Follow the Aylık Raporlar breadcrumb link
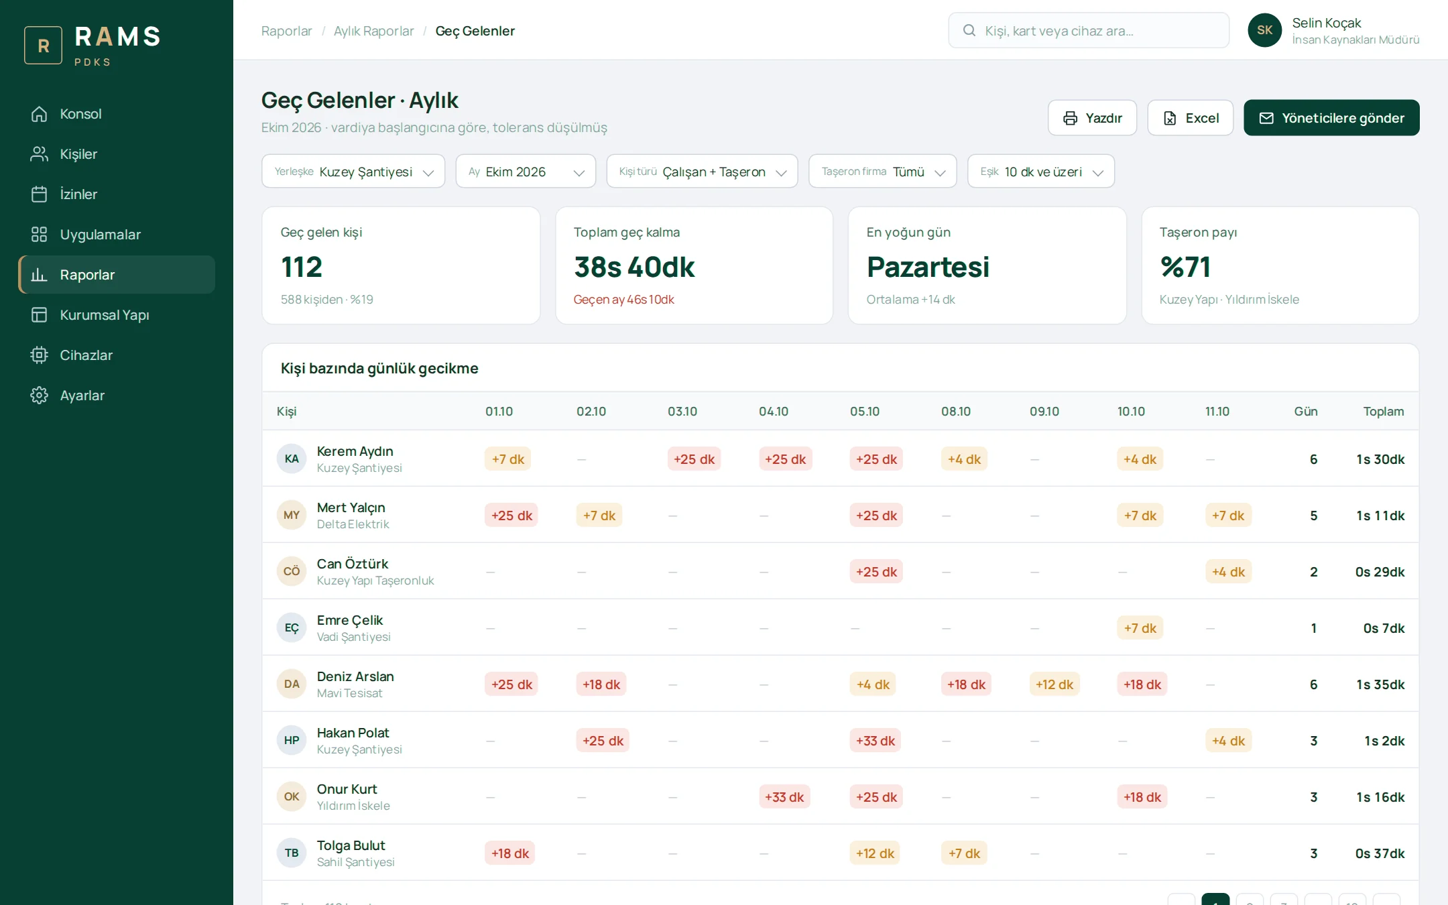Image resolution: width=1448 pixels, height=905 pixels. (373, 31)
